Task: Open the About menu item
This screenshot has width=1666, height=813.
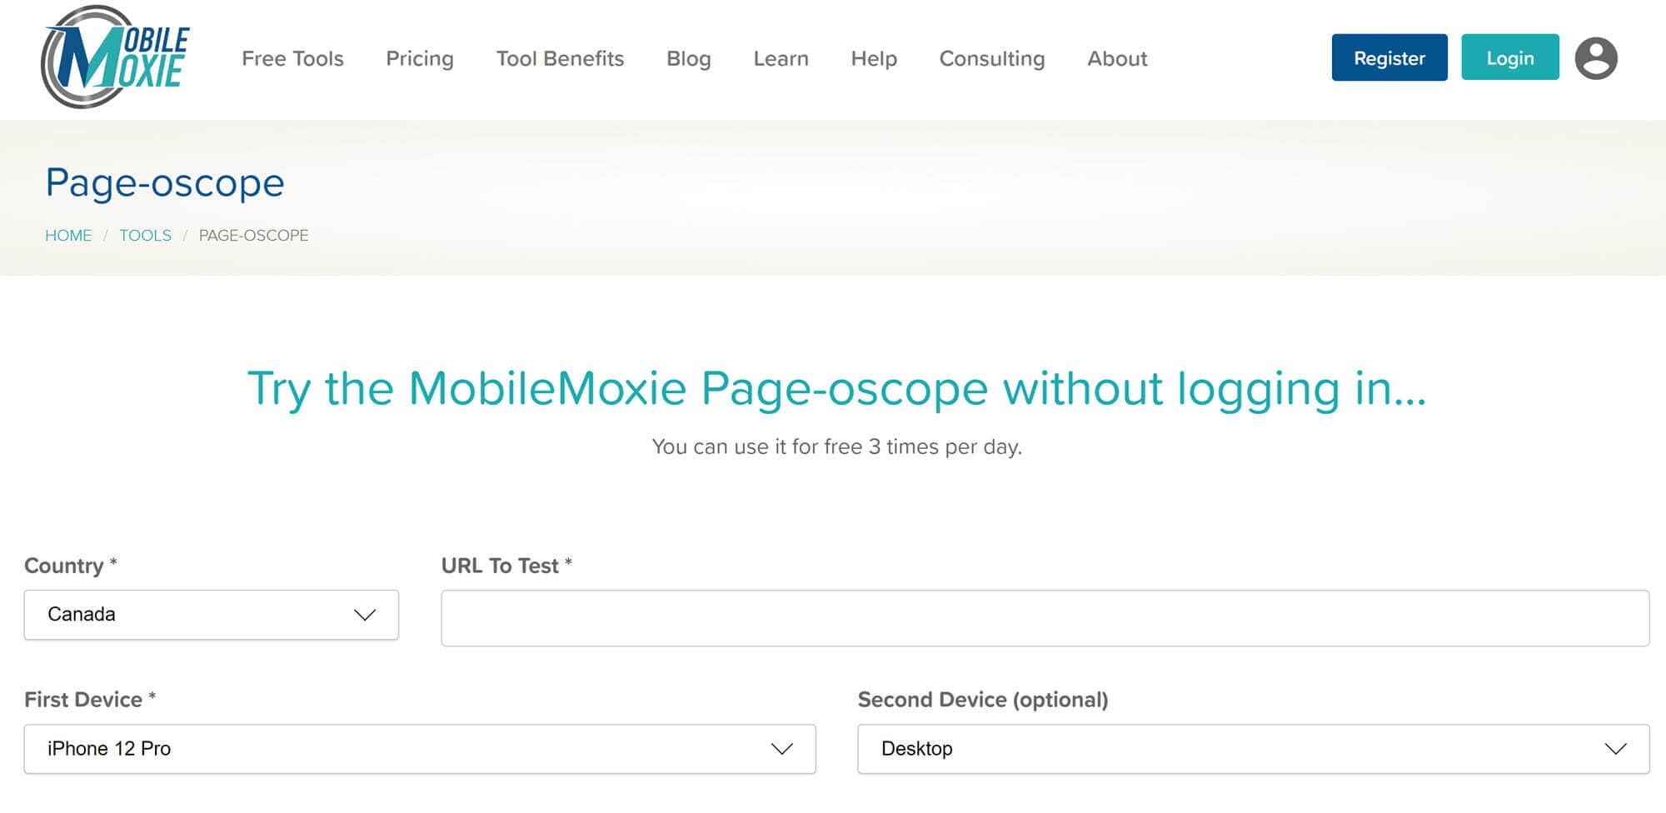Action: 1117,58
